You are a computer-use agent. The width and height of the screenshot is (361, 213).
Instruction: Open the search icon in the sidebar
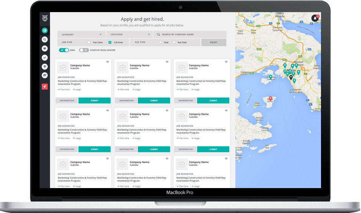pyautogui.click(x=45, y=39)
